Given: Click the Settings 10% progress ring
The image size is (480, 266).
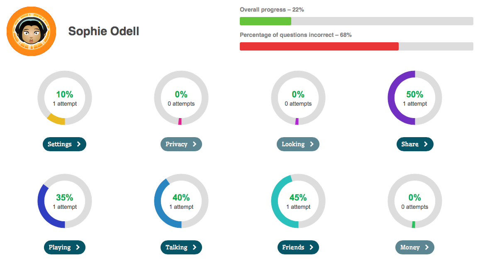Looking at the screenshot, I should 65,98.
